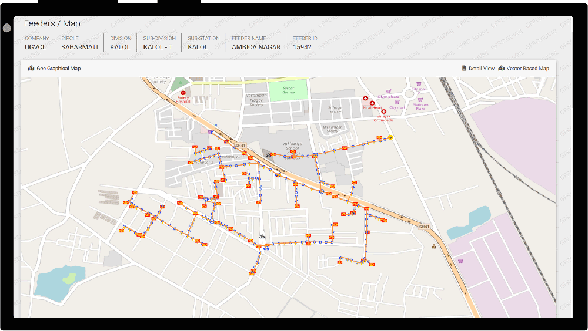Click Platinum Plaza shopping marker
The height and width of the screenshot is (331, 588).
(x=420, y=100)
